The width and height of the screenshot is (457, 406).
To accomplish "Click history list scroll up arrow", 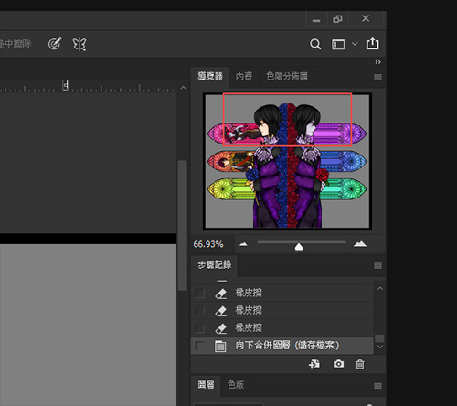I will [379, 288].
